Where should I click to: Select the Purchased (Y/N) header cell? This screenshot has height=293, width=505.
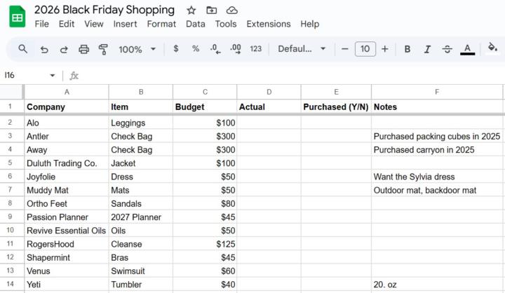point(336,107)
